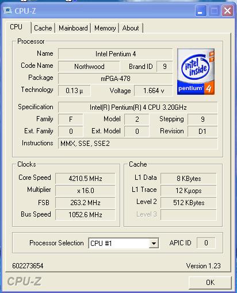237x293 pixels.
Task: Click the Core Speed value field
Action: pos(85,179)
